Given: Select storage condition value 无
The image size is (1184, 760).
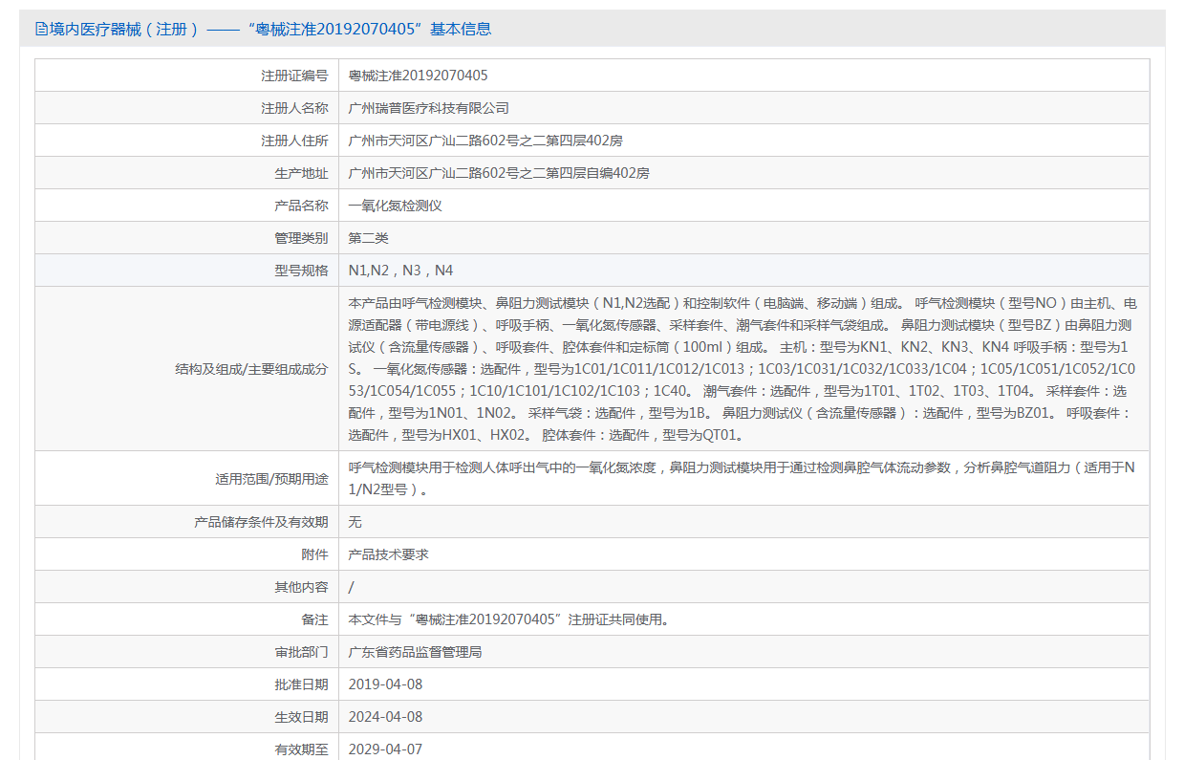Looking at the screenshot, I should tap(355, 522).
